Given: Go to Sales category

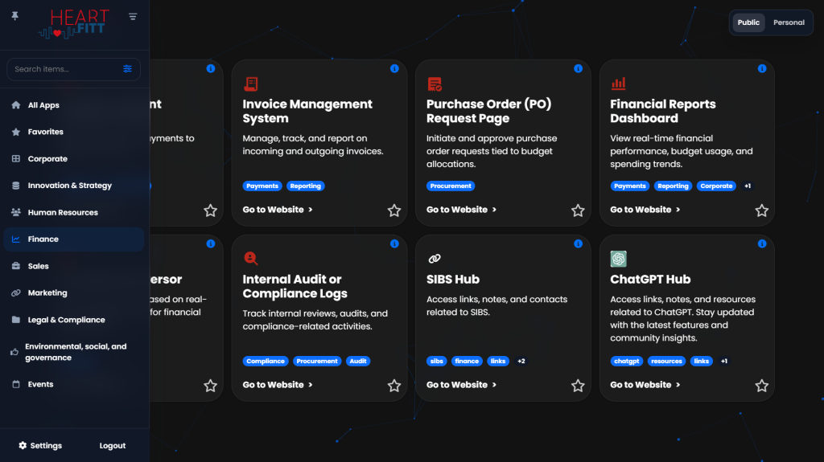Looking at the screenshot, I should coord(73,266).
